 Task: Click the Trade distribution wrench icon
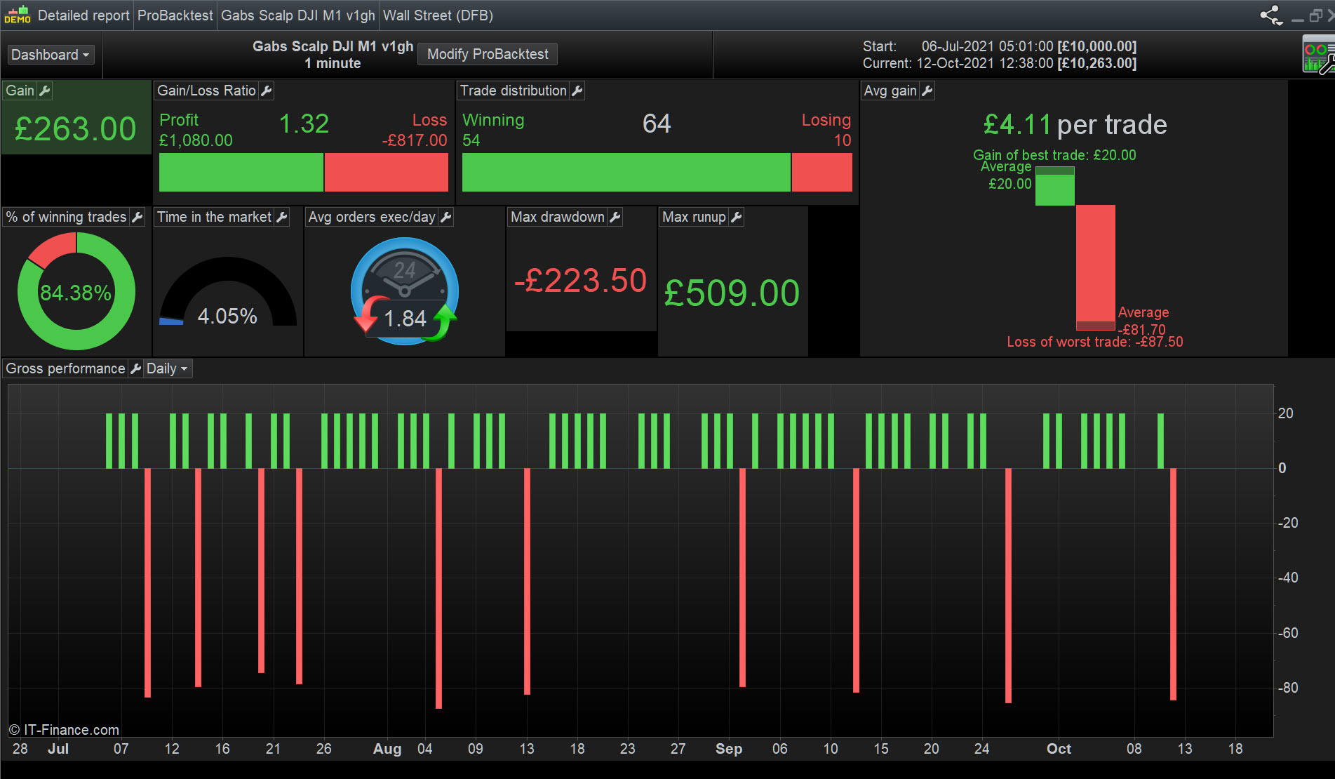[x=577, y=91]
